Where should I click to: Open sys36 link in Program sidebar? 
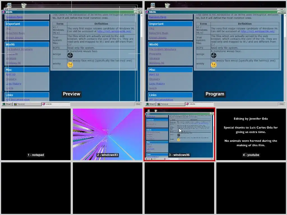153,88
